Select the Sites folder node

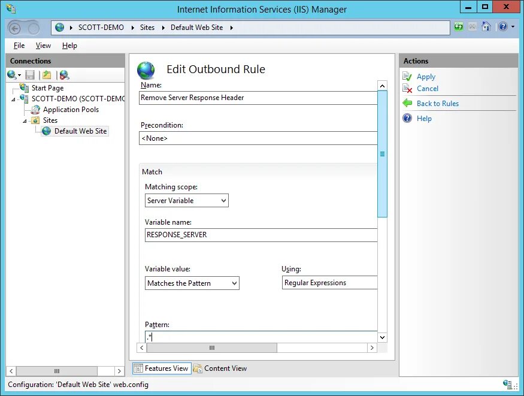click(x=50, y=120)
